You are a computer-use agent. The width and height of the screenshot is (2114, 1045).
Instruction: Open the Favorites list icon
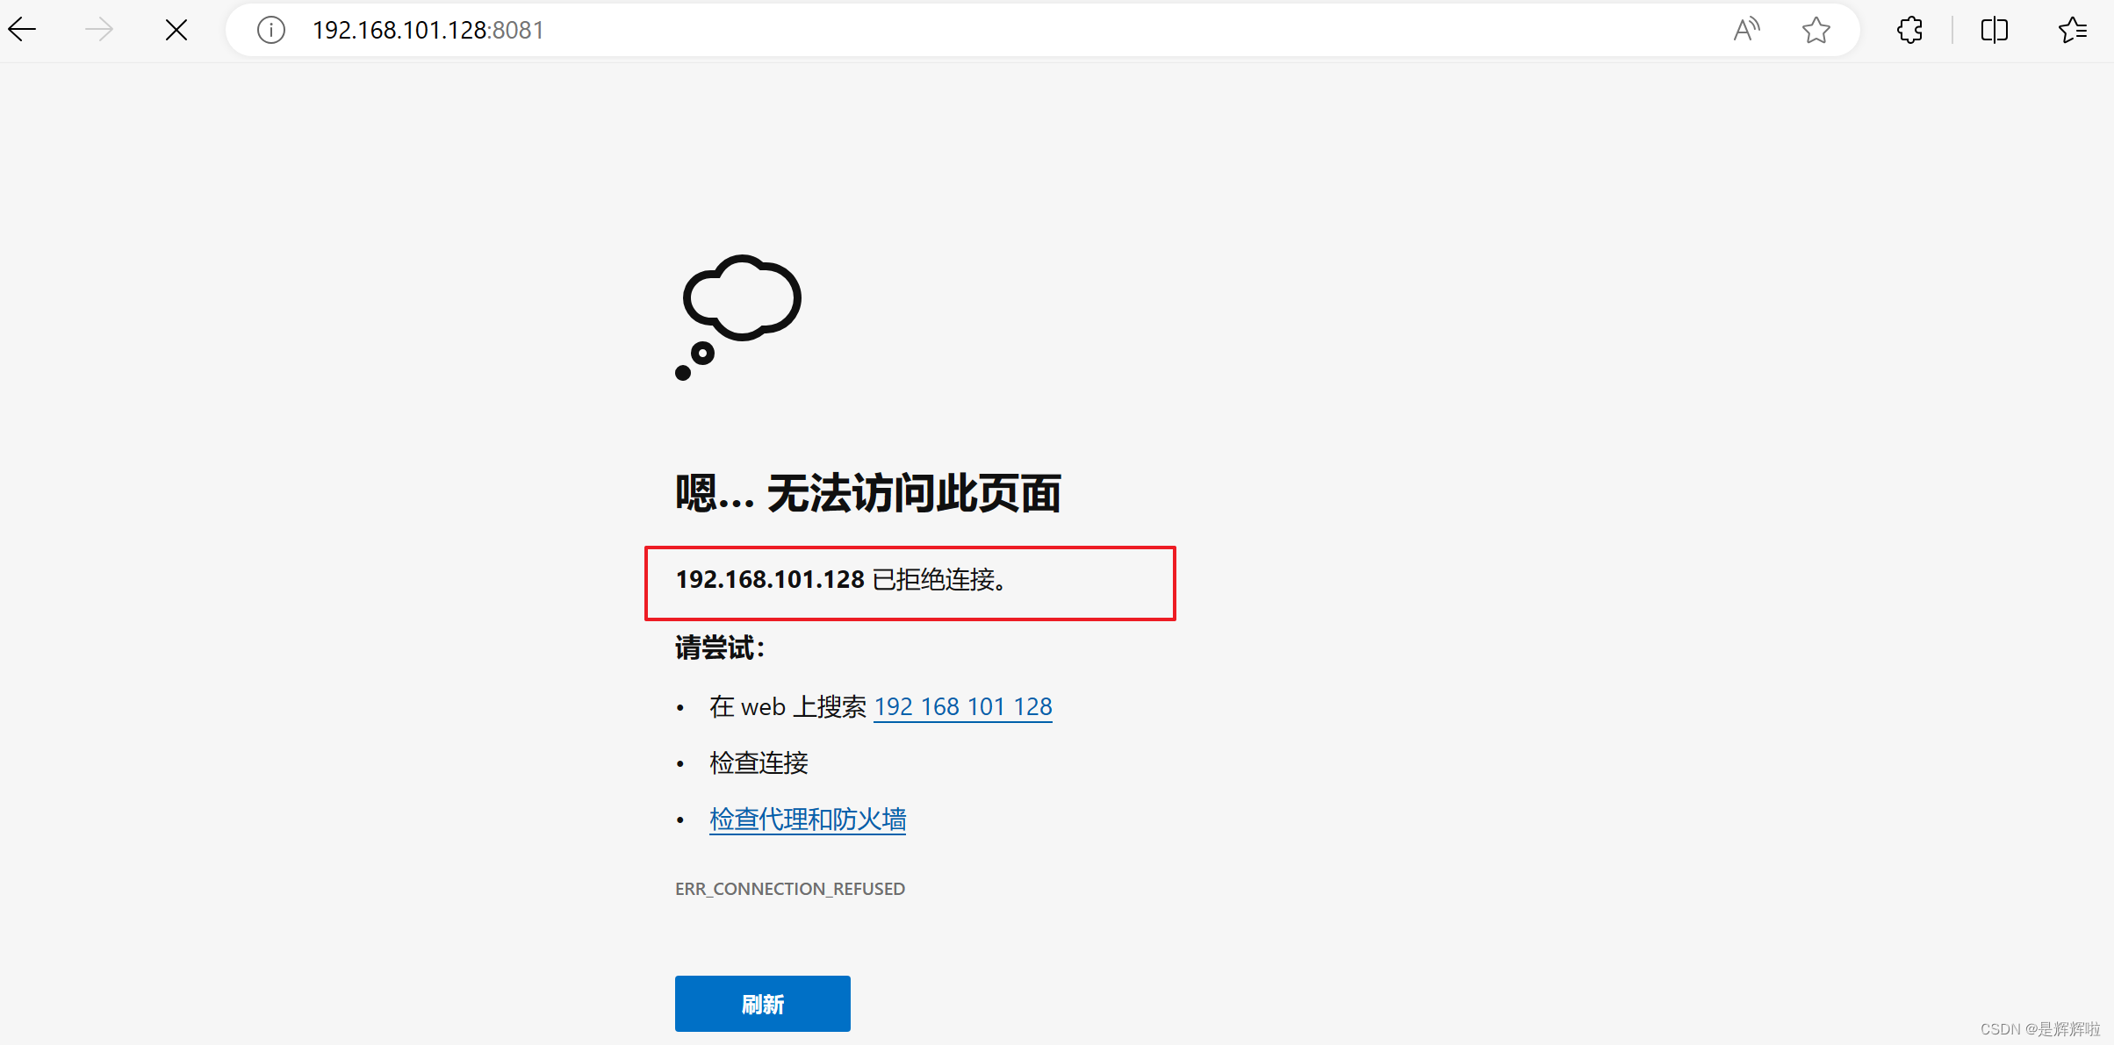point(2073,30)
